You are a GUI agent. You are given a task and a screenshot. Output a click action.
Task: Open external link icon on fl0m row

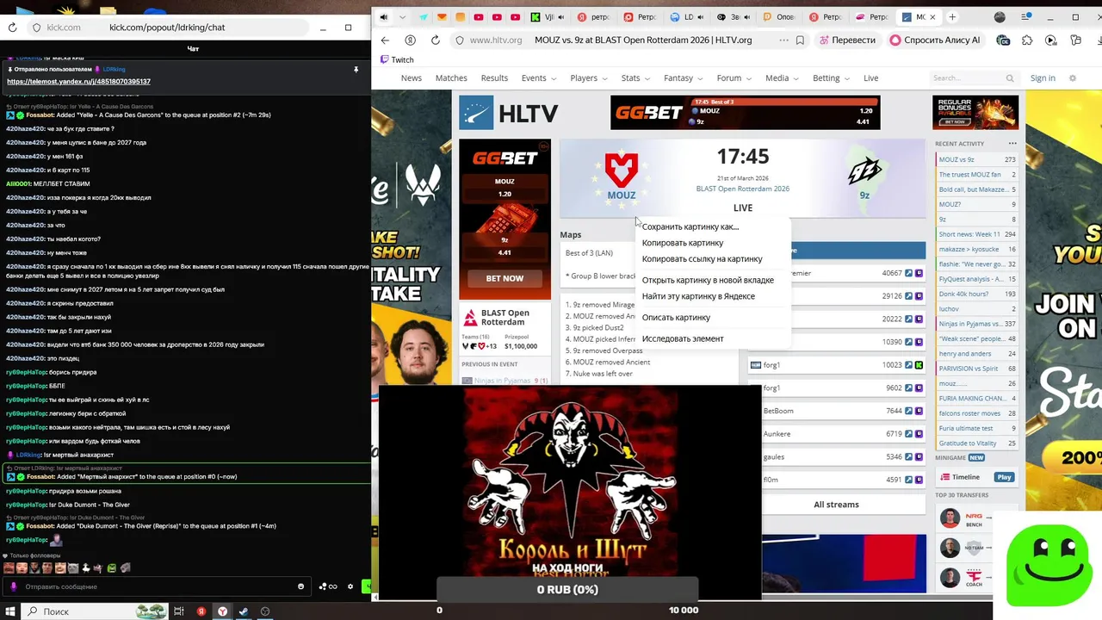(x=908, y=480)
